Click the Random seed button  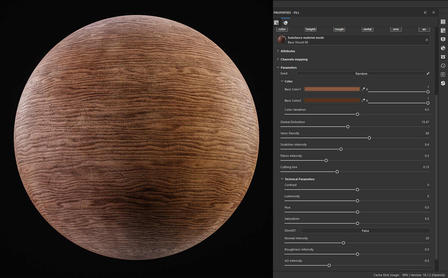click(x=361, y=73)
